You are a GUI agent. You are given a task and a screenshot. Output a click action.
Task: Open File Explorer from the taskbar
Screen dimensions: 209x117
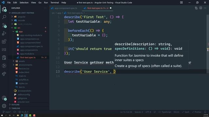click(x=18, y=115)
